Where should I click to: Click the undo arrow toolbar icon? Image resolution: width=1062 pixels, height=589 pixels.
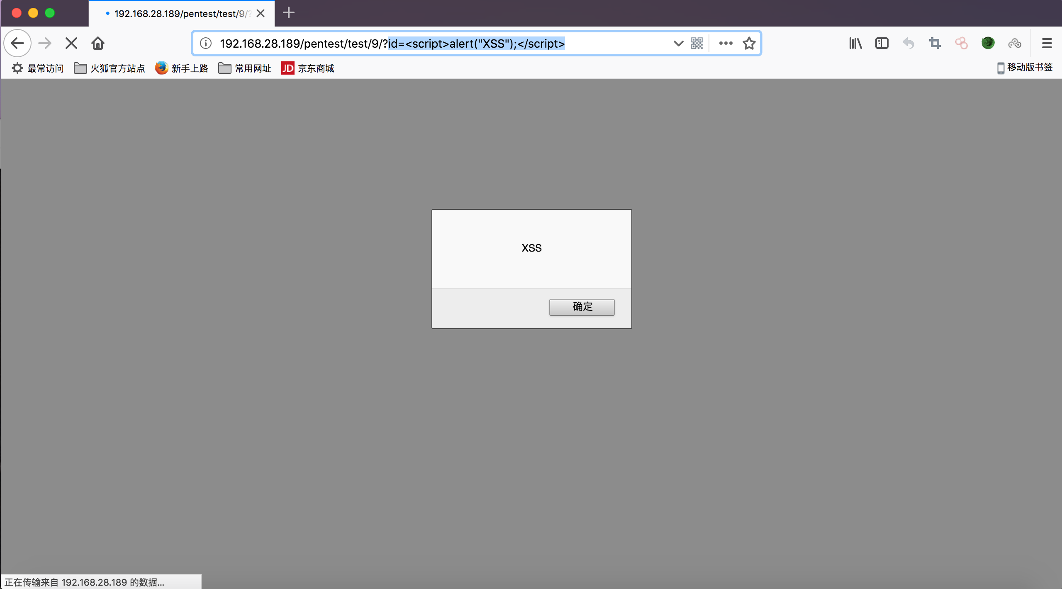[x=909, y=43]
